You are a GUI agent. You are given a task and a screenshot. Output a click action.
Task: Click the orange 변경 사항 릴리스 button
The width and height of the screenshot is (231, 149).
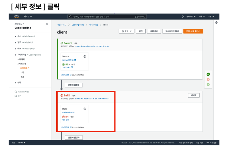tap(193, 31)
